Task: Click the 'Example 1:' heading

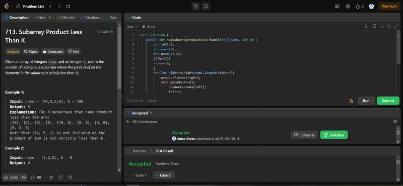Action: point(15,92)
